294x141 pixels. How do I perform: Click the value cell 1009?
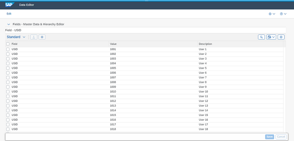[x=113, y=87]
